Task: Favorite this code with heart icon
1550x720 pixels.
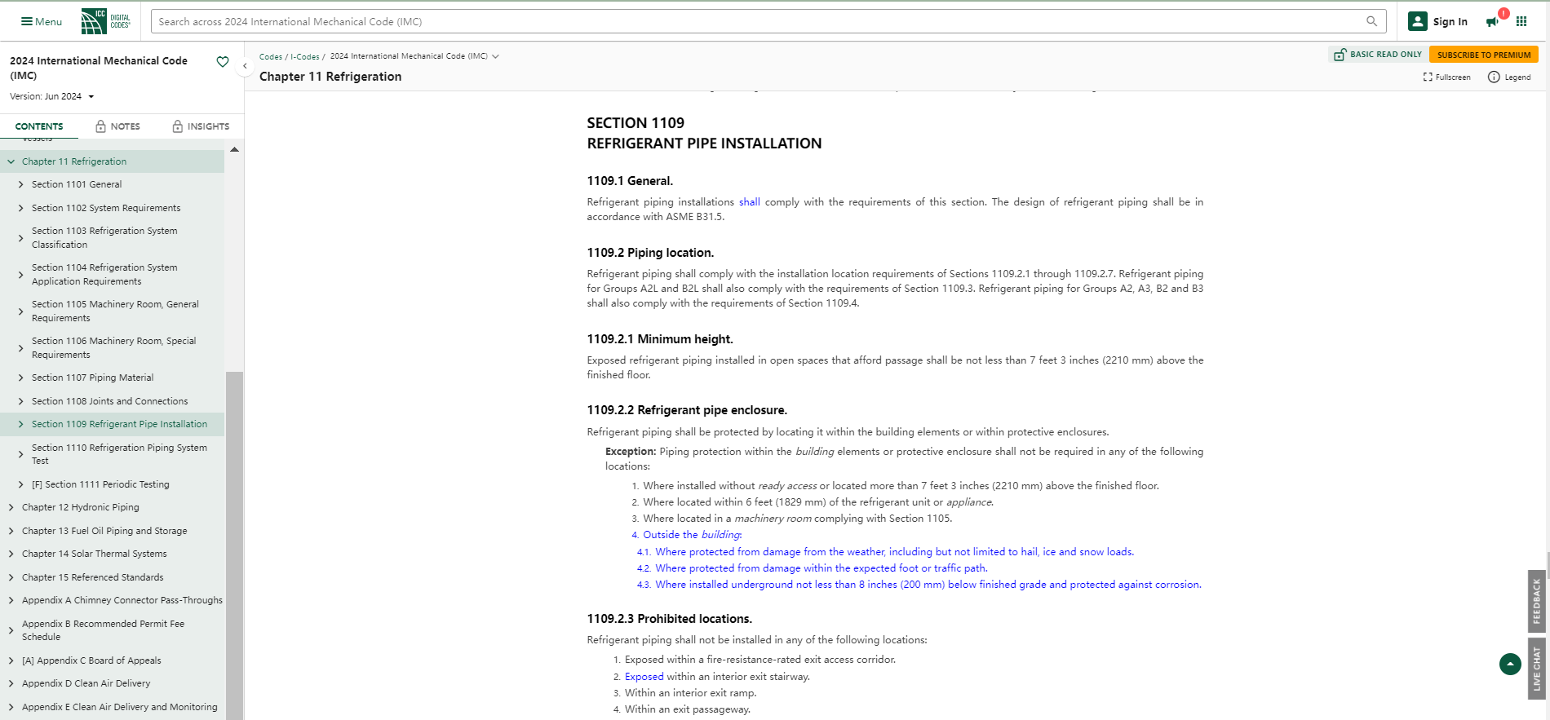Action: click(222, 62)
